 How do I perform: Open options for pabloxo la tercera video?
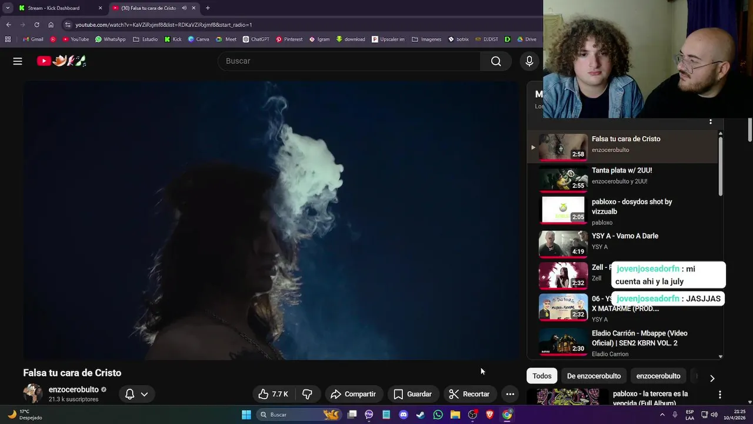[719, 395]
